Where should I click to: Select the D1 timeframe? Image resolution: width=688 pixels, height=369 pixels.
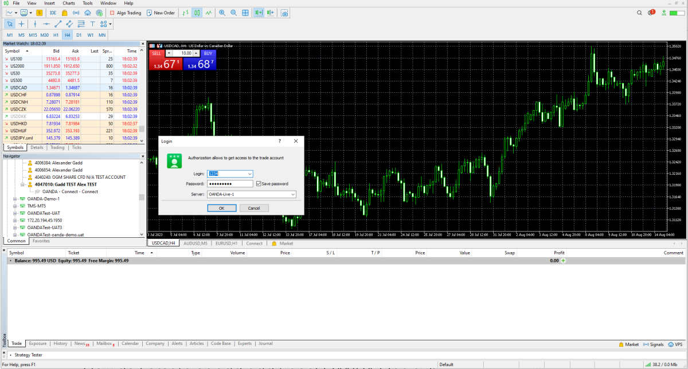pyautogui.click(x=79, y=35)
